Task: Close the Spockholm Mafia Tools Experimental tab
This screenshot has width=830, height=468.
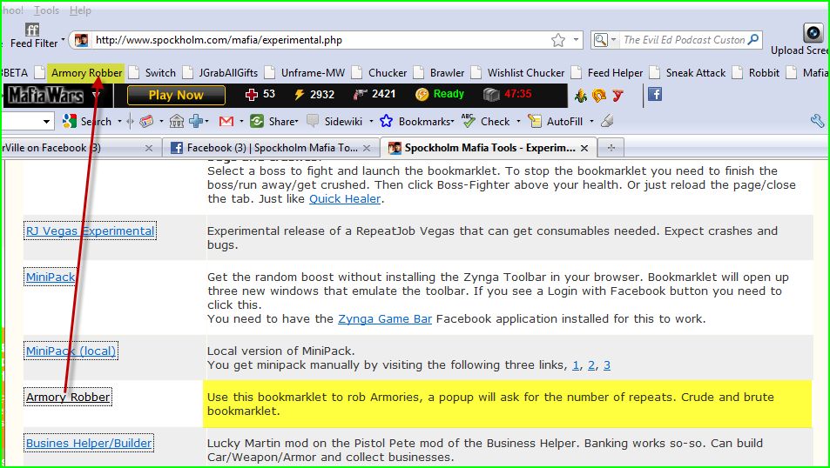Action: [584, 148]
